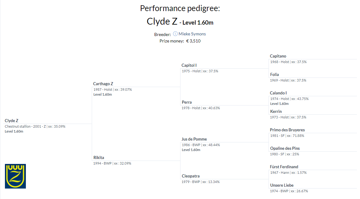Screen dimensions: 360x199
Task: Open Fürst Ferdinand ancestor entry
Action: pyautogui.click(x=284, y=167)
